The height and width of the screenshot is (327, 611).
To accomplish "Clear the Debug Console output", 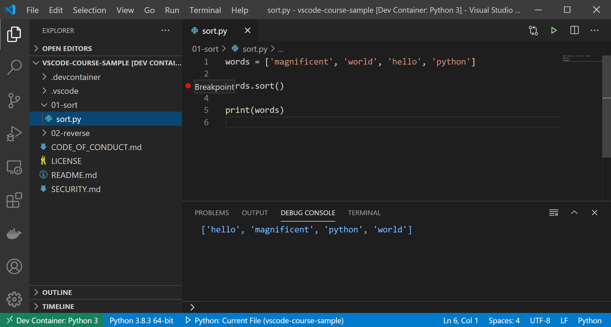I will coord(554,213).
